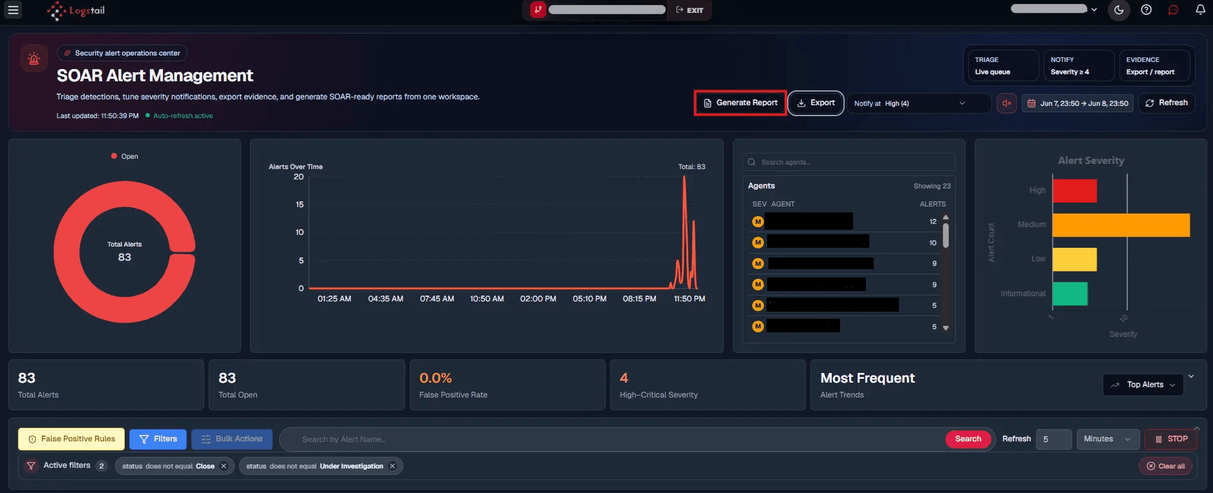Open the hamburger navigation menu
1213x493 pixels.
tap(13, 10)
